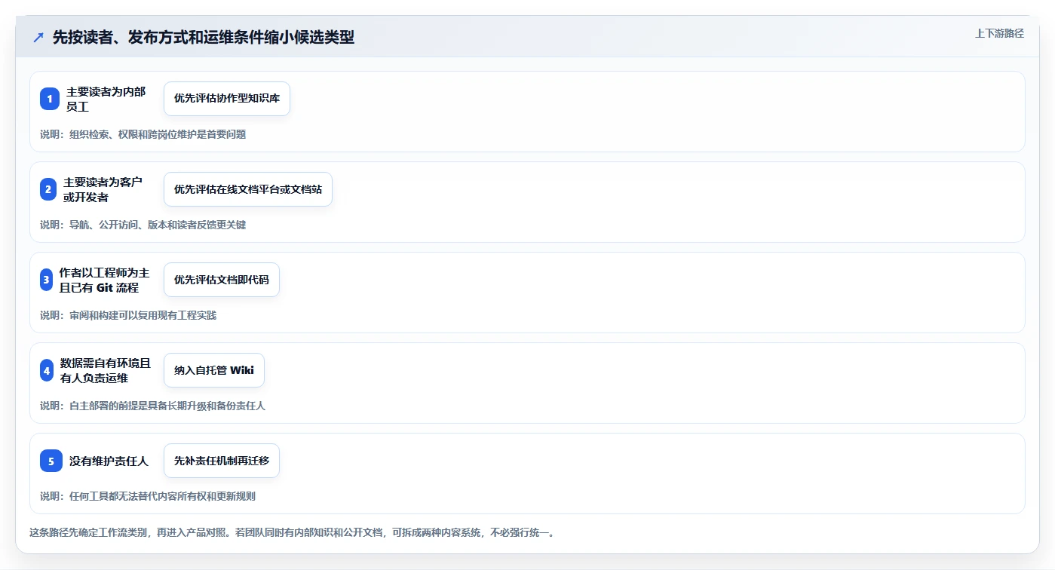Click the text 作者以工程师为主且已有 Git 流程

click(x=105, y=280)
